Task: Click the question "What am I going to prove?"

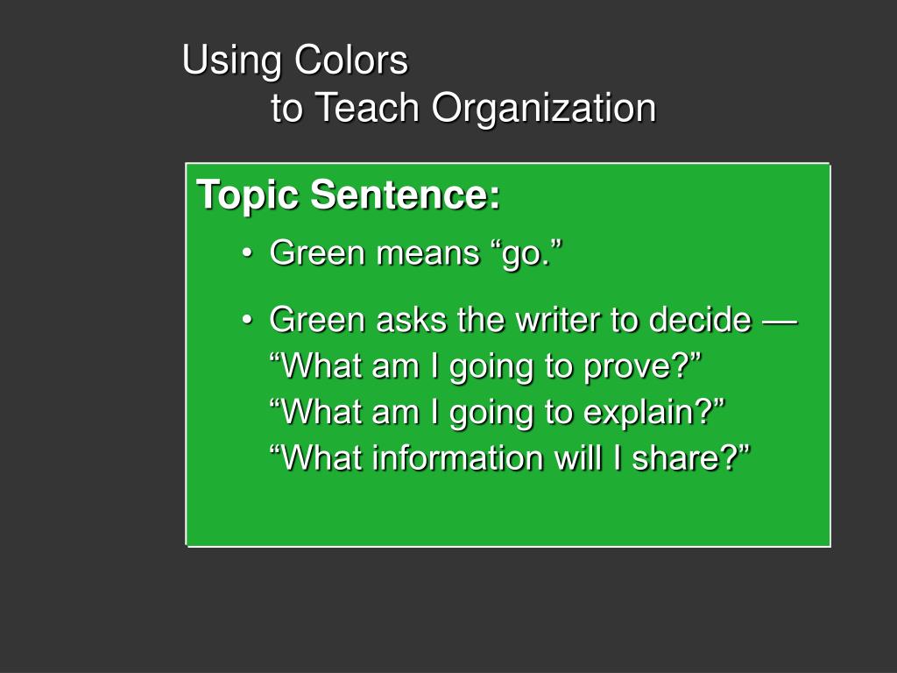Action: click(x=485, y=366)
